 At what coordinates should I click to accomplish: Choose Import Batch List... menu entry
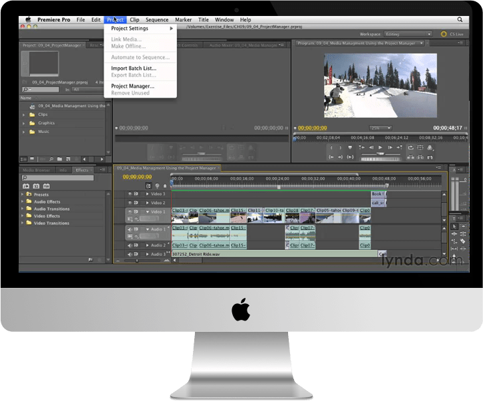click(134, 68)
